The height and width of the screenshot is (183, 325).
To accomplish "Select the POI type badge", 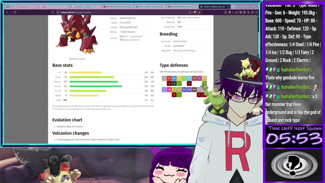I will point(199,78).
